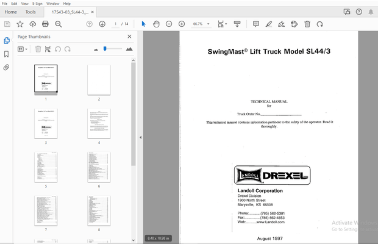Close the Page Thumbnails panel
The image size is (378, 244).
[x=129, y=37]
